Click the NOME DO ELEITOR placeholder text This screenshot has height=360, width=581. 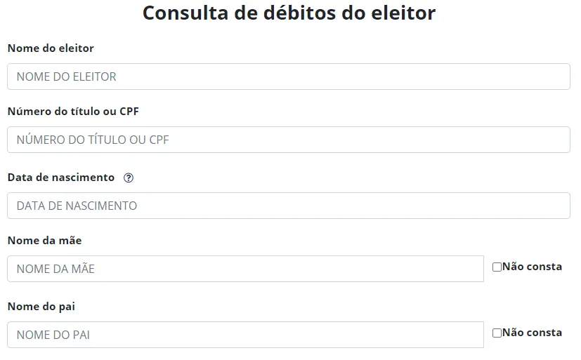pos(67,77)
